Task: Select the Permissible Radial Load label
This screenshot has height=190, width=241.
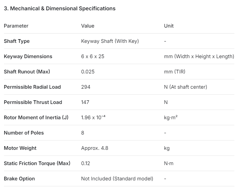Action: (32, 87)
